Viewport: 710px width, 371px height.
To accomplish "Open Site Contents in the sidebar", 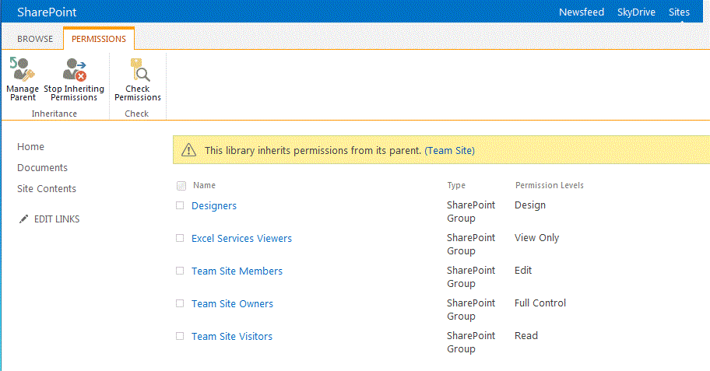I will (47, 189).
